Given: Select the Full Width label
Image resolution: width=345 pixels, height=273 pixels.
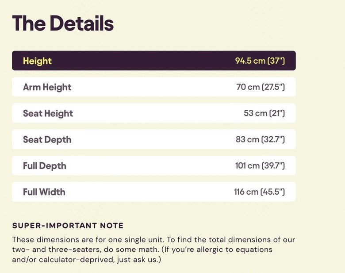Looking at the screenshot, I should tap(44, 192).
